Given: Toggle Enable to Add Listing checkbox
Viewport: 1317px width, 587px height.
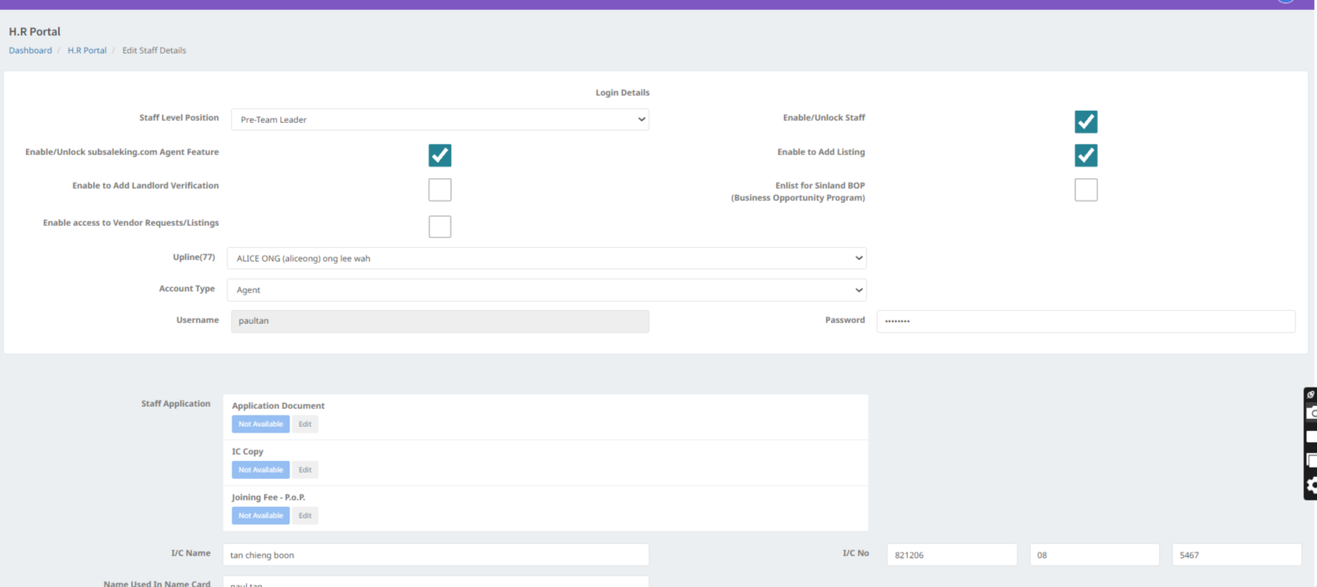Looking at the screenshot, I should (1085, 155).
